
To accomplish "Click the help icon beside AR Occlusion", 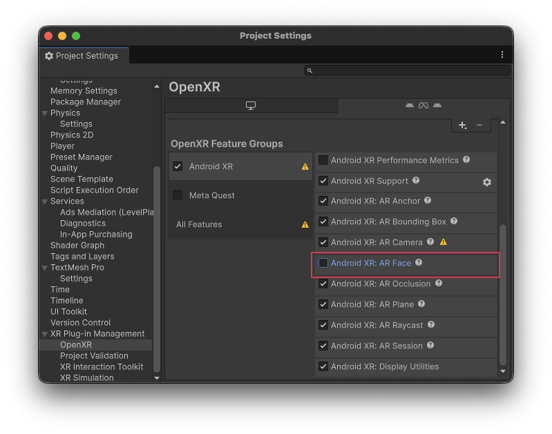I will [x=439, y=284].
